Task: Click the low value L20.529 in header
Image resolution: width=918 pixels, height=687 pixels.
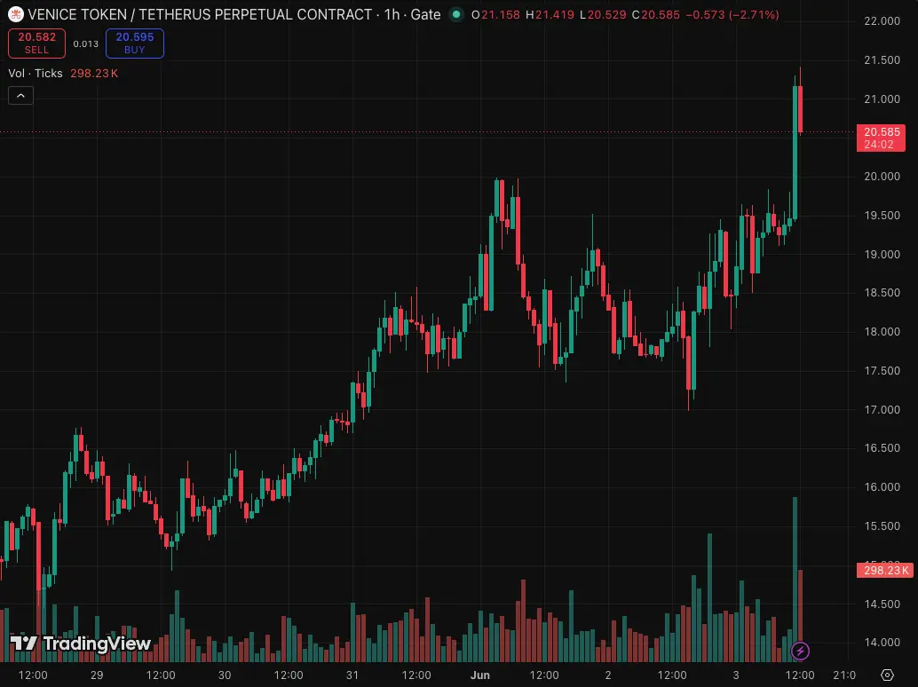Action: [603, 14]
